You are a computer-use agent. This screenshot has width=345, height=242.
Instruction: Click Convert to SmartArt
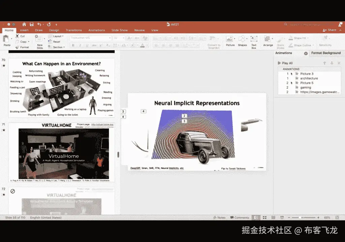tap(214, 42)
